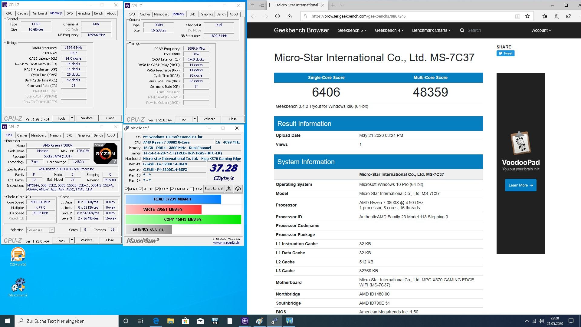Uncheck the WRITE test checkbox
This screenshot has width=581, height=327.
pos(141,189)
